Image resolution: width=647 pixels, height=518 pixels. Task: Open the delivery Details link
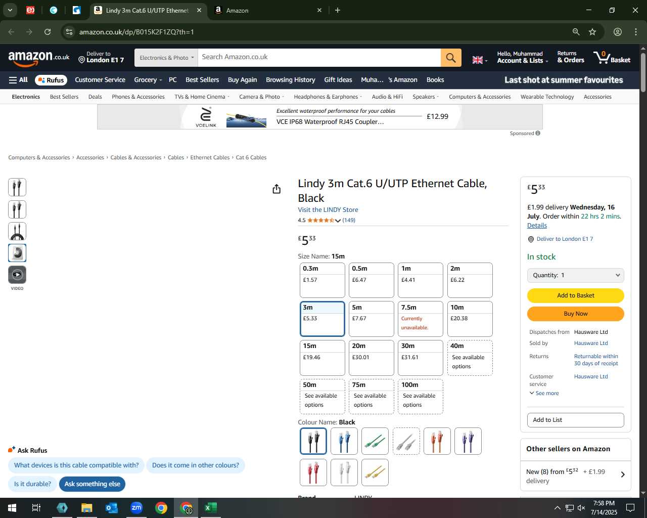[537, 226]
